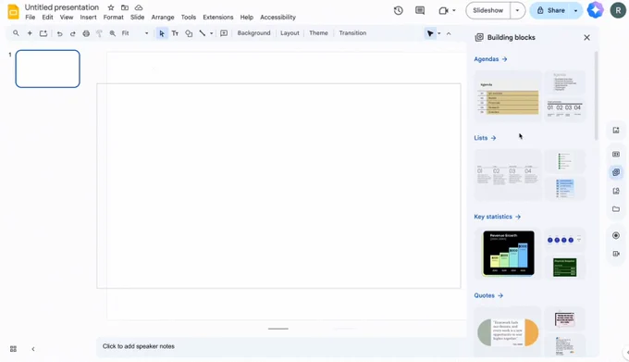This screenshot has height=362, width=629.
Task: Select the Revenue Growth chart block thumbnail
Action: click(x=508, y=254)
